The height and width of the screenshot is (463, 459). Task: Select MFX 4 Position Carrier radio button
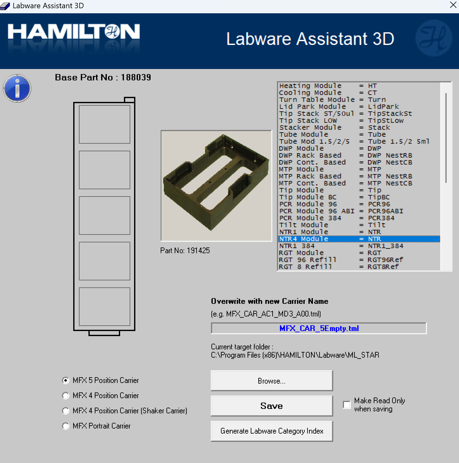click(x=66, y=396)
